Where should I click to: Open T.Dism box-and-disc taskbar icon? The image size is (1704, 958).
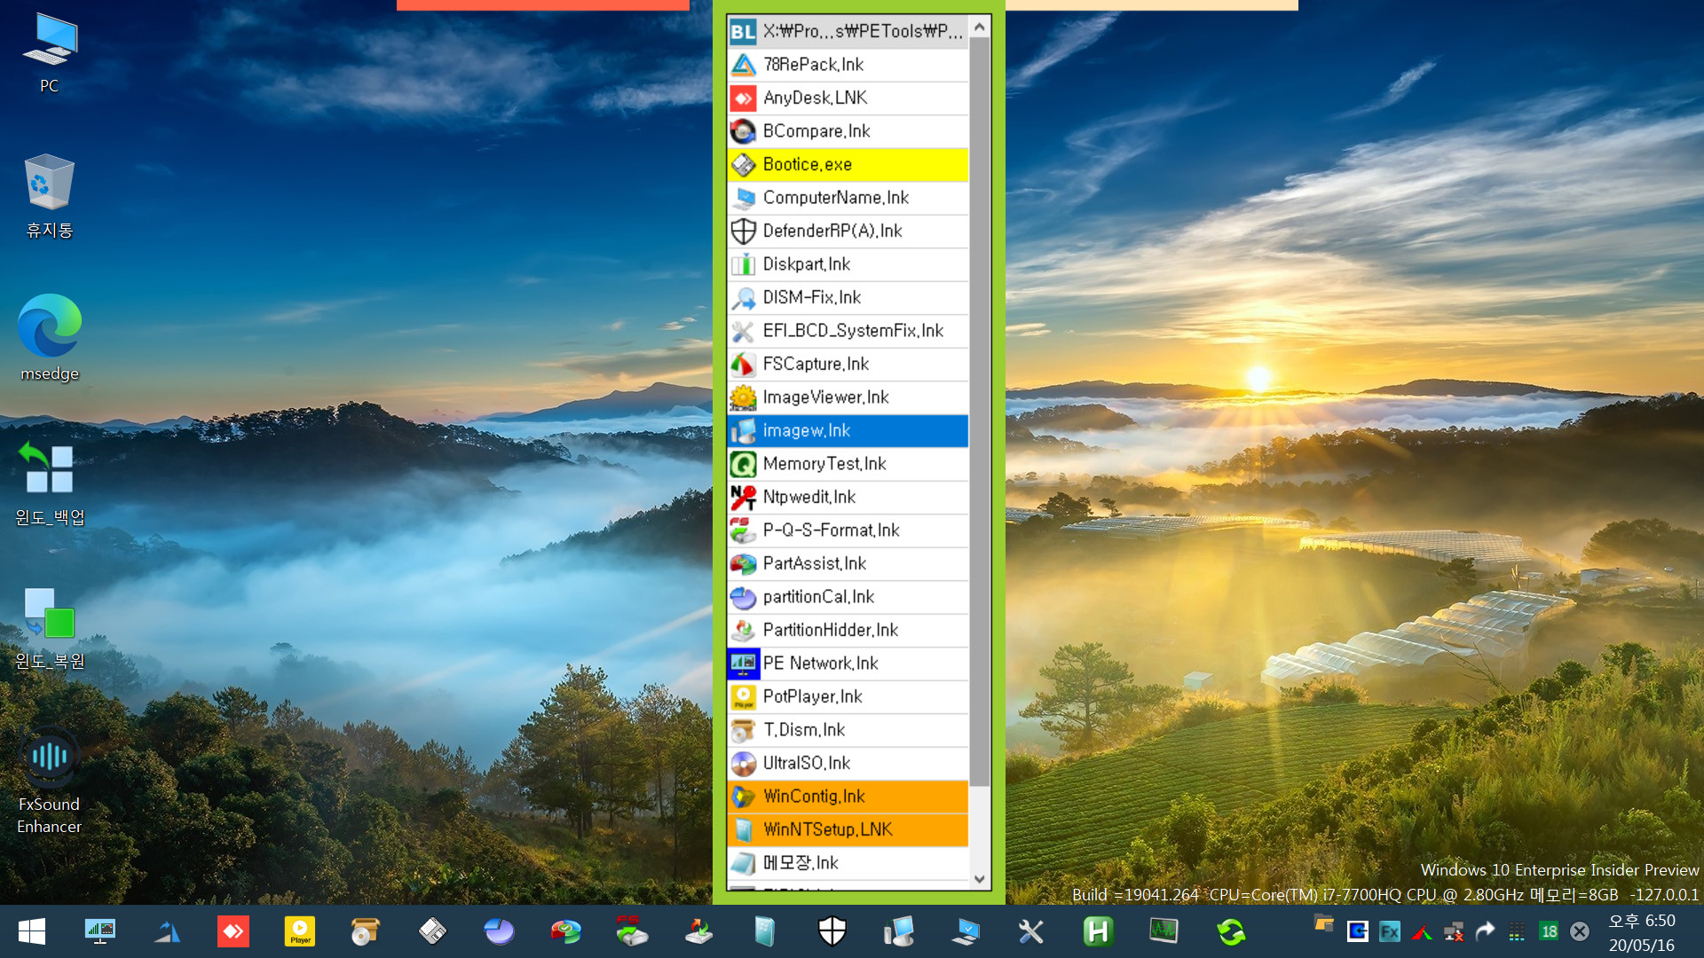[x=366, y=931]
